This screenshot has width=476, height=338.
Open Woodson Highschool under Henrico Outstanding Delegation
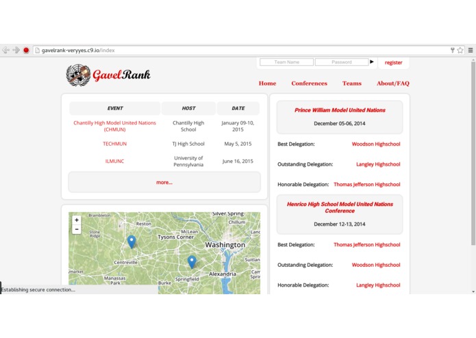click(x=376, y=265)
